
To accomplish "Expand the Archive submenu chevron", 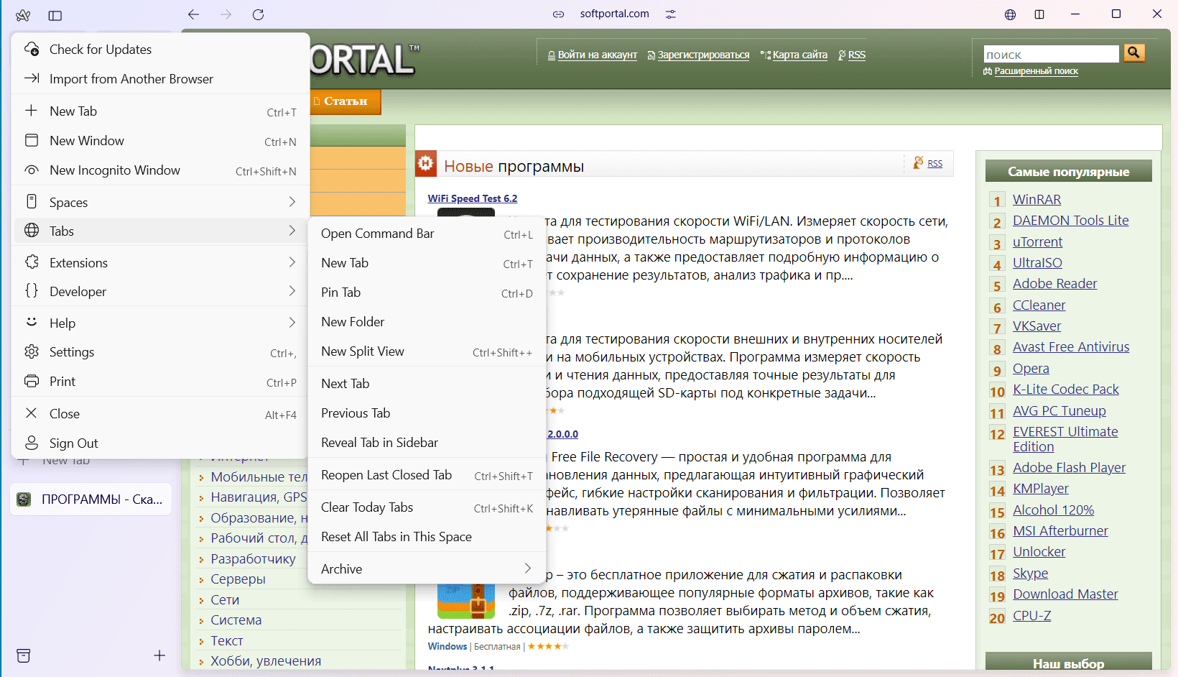I will [528, 568].
